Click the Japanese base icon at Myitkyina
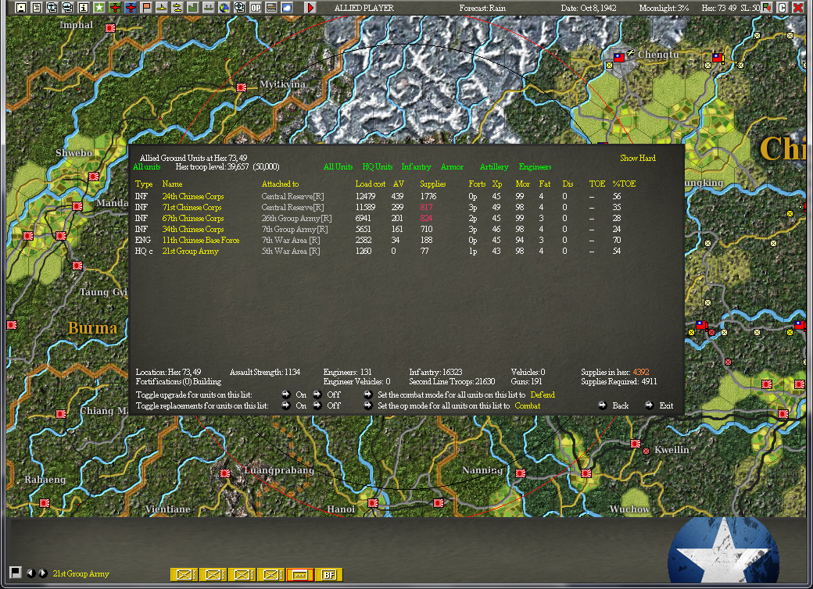 241,87
